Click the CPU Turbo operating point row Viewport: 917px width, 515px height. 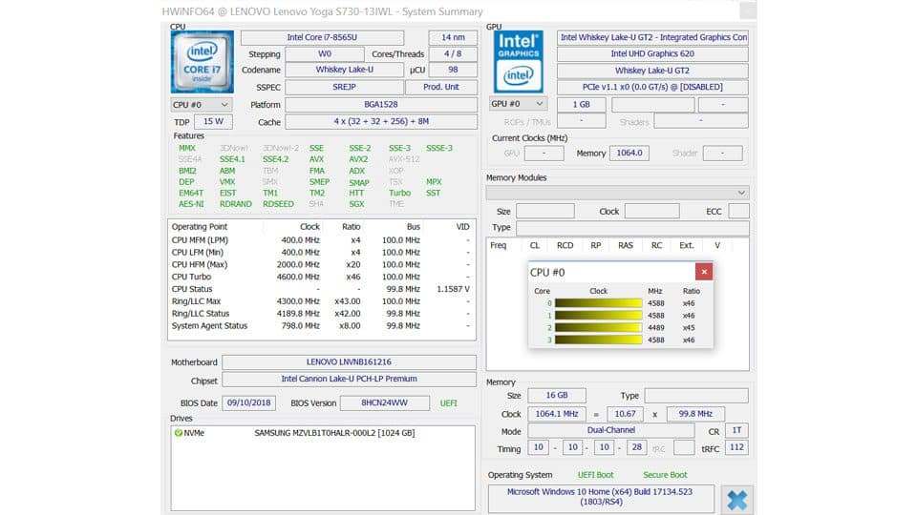(321, 277)
